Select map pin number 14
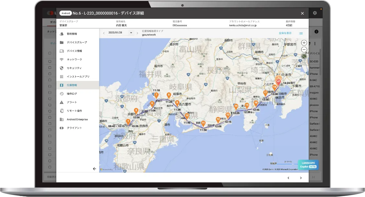The image size is (365, 197). tap(236, 107)
